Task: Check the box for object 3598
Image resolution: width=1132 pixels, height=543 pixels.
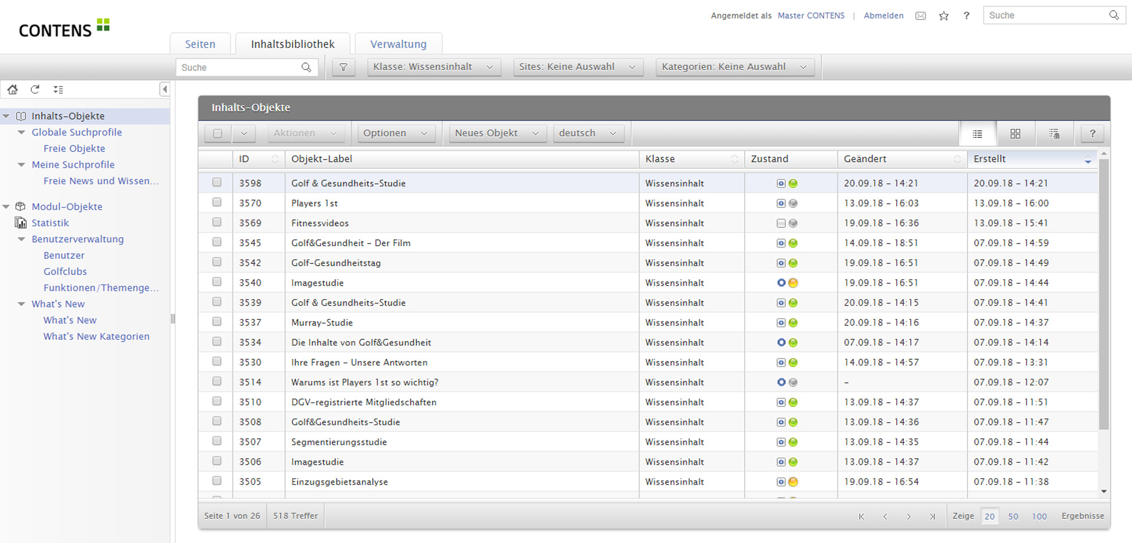Action: 217,183
